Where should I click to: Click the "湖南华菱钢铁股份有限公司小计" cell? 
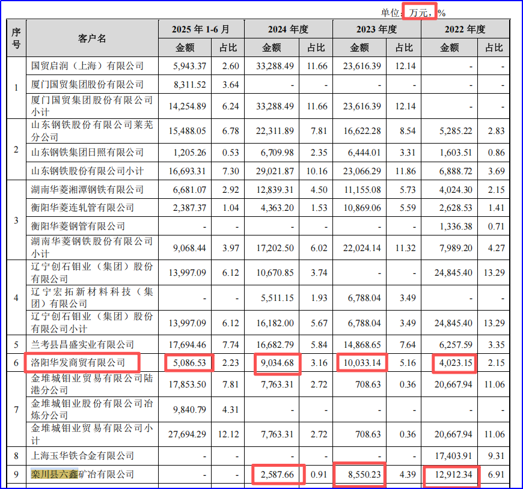(x=92, y=248)
